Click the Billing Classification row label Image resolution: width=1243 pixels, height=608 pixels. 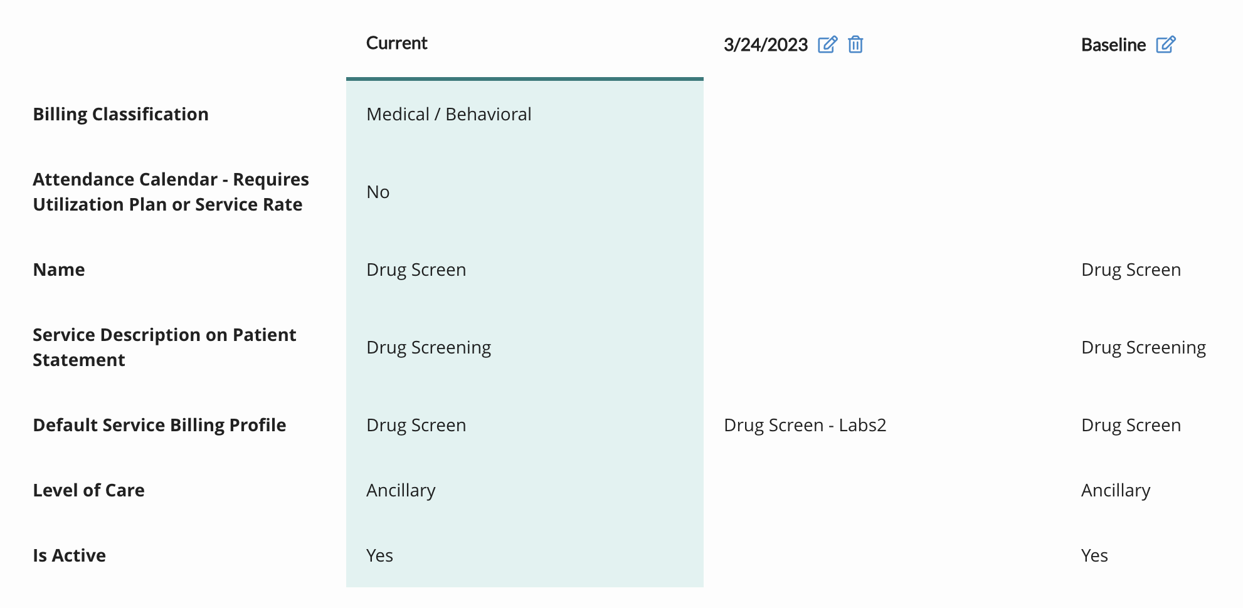[120, 114]
